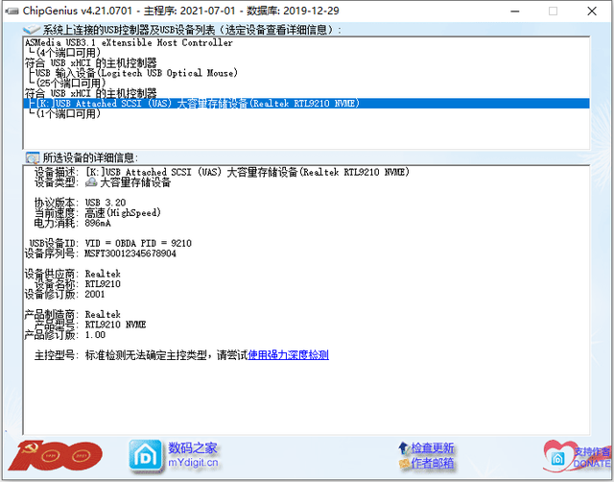Click the 产品修订版 value 1.00
The height and width of the screenshot is (482, 614).
pyautogui.click(x=95, y=335)
